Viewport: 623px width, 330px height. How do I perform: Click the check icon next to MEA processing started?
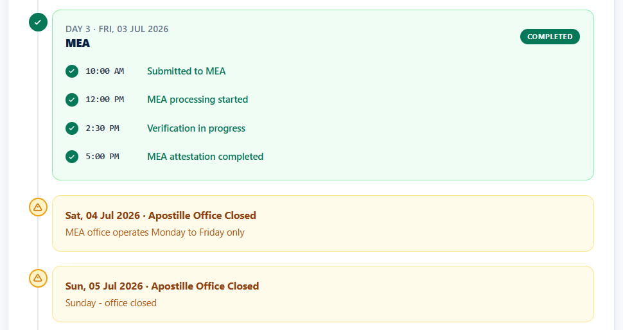click(72, 100)
